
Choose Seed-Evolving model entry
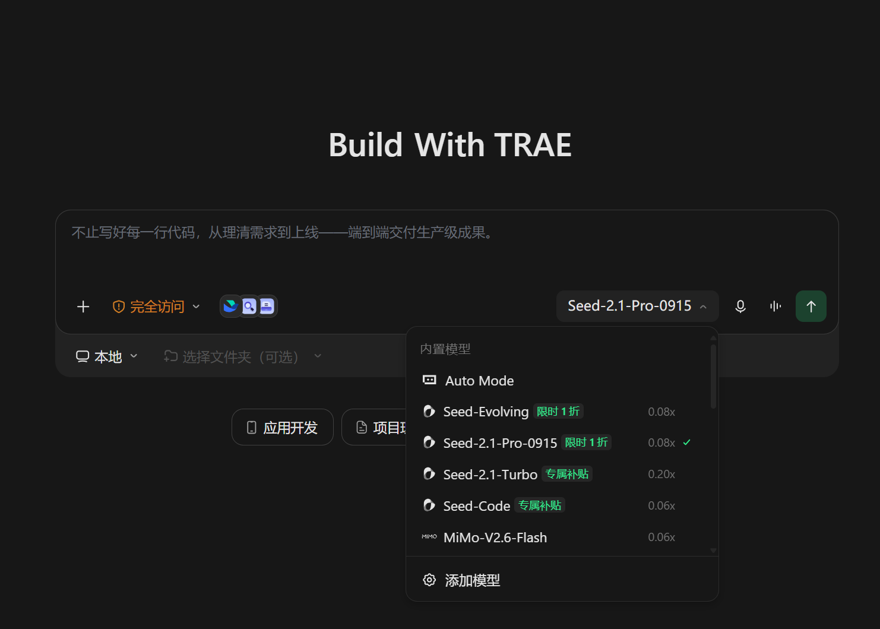point(558,412)
